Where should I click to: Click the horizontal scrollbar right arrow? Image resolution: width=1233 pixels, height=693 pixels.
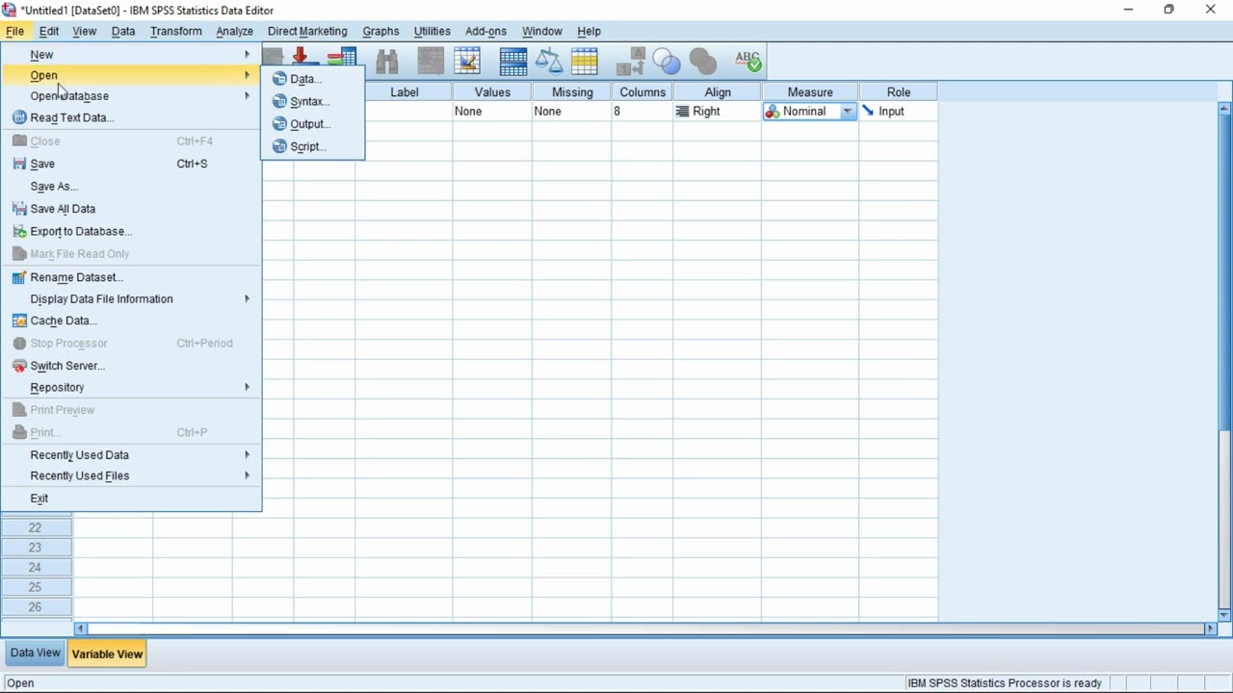[x=1211, y=629]
